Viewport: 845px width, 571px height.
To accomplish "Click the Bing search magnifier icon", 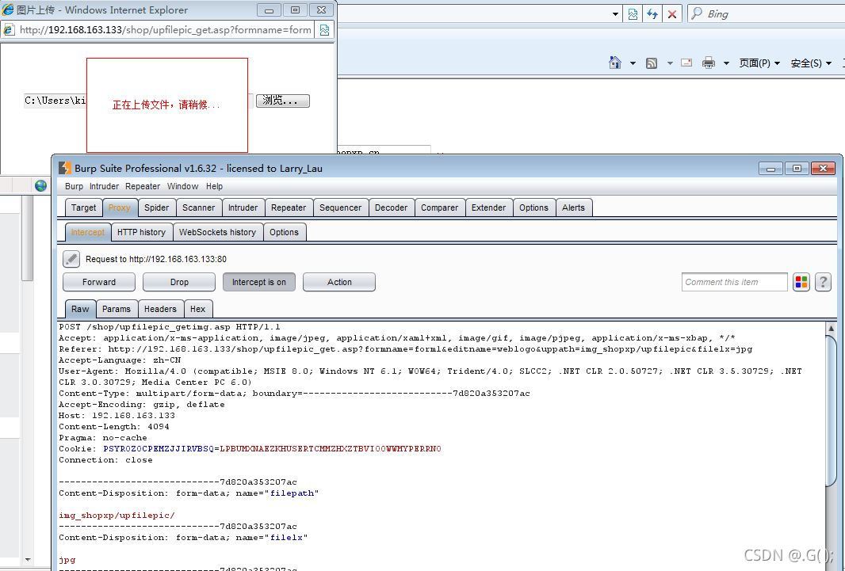I will (697, 13).
